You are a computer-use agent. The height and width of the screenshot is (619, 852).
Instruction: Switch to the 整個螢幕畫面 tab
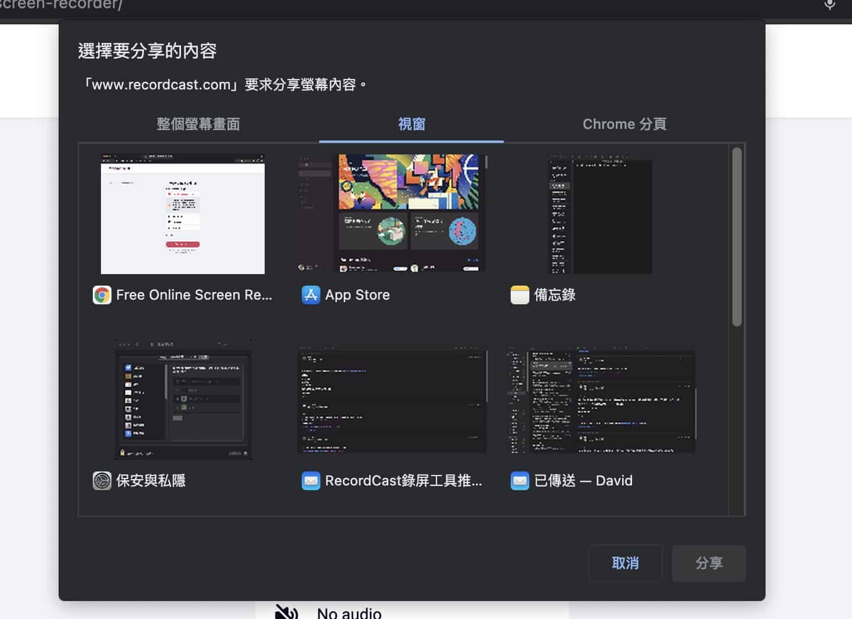[x=198, y=124]
